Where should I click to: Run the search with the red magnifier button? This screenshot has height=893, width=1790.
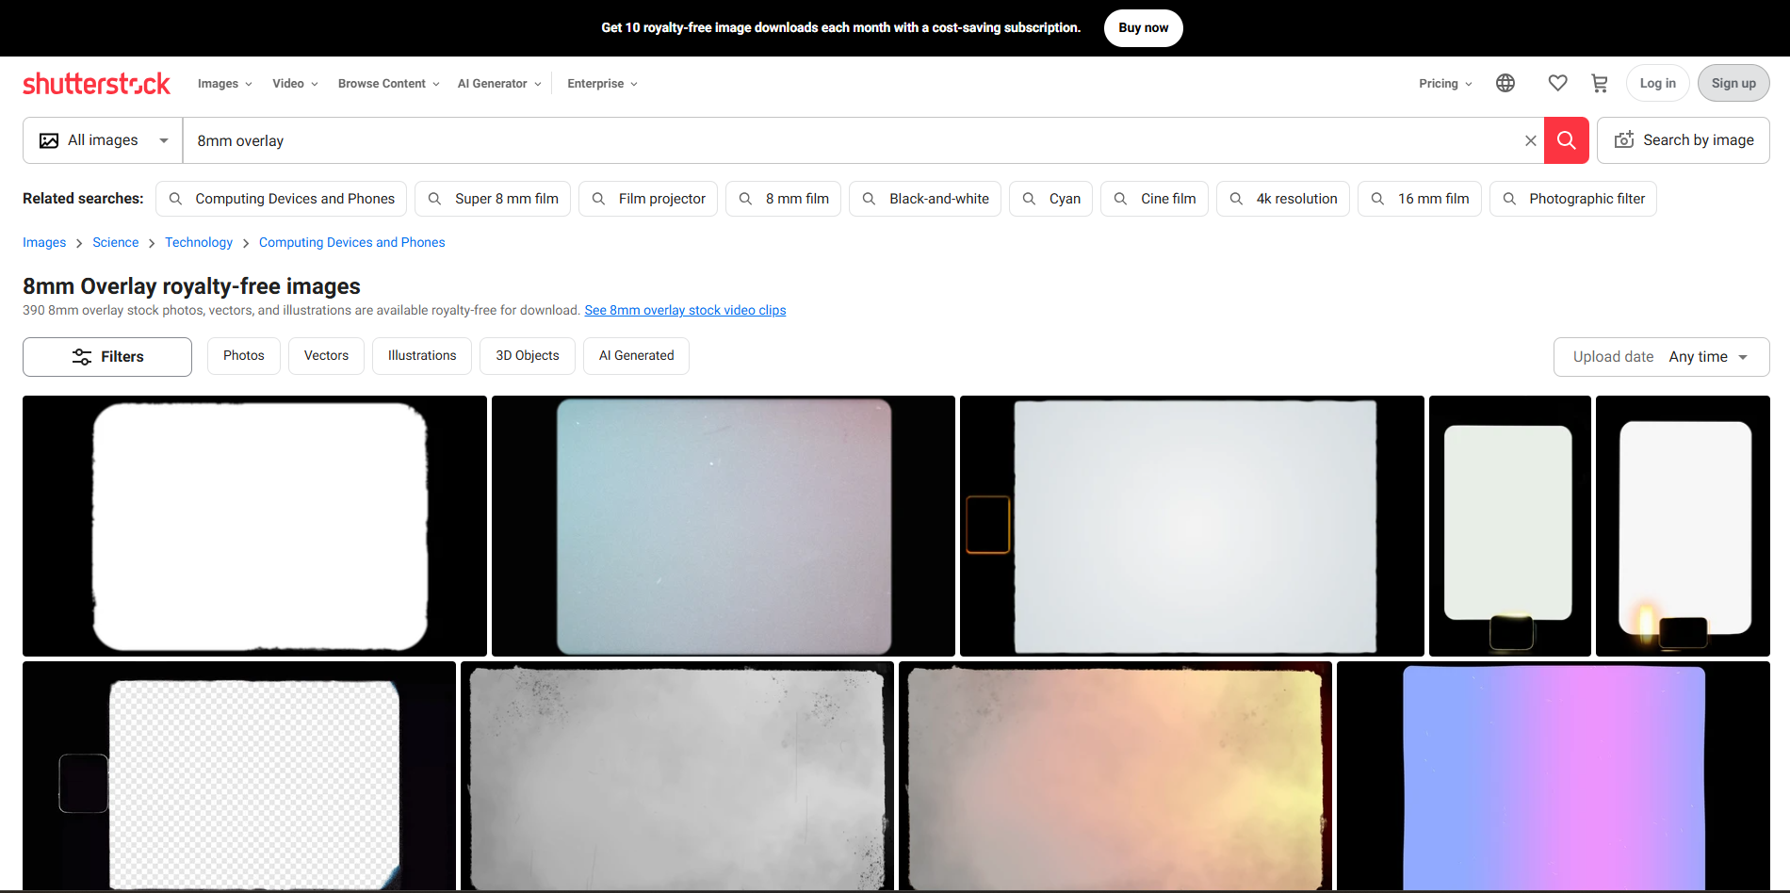click(1566, 139)
